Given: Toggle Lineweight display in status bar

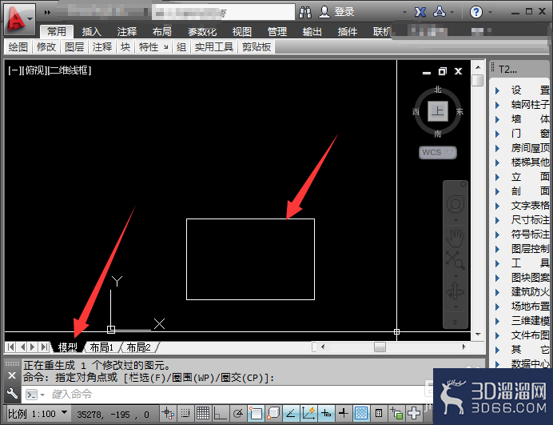Looking at the screenshot, I should click(x=344, y=413).
